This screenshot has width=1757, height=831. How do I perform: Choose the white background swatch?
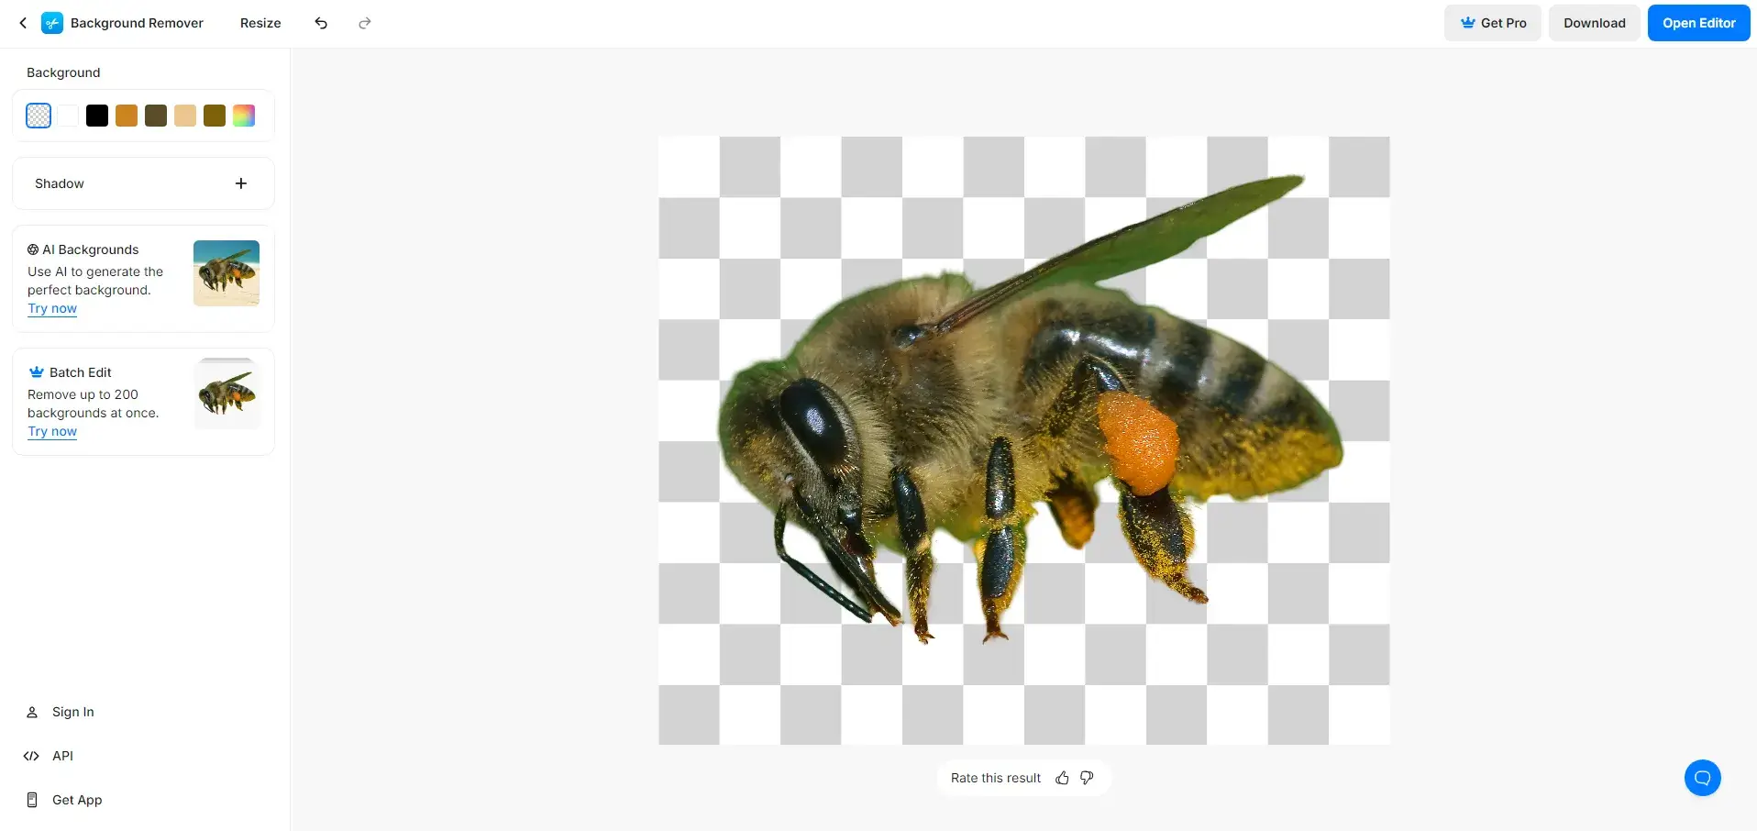coord(68,116)
